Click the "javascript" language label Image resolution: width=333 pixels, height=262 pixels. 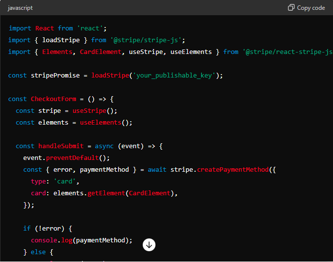pos(21,8)
